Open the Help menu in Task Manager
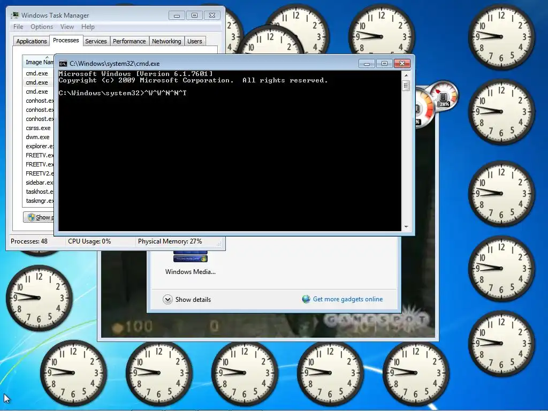The height and width of the screenshot is (411, 548). [88, 27]
